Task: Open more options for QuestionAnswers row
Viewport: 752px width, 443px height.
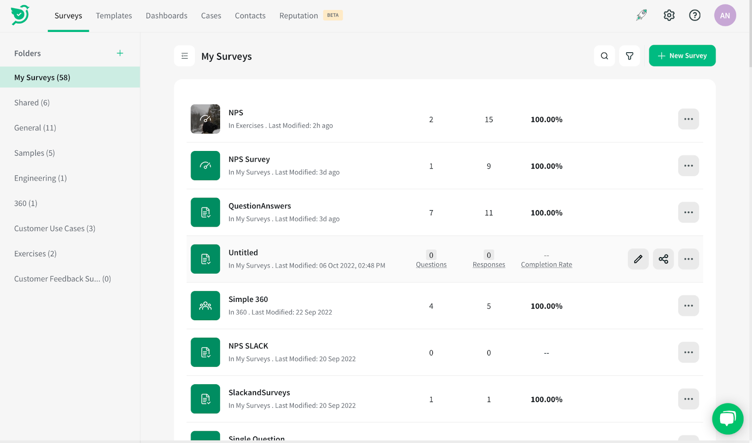Action: coord(689,212)
